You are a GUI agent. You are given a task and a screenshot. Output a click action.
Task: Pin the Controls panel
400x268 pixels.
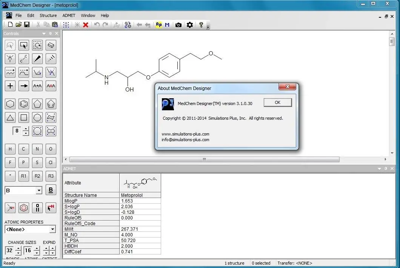click(50, 33)
